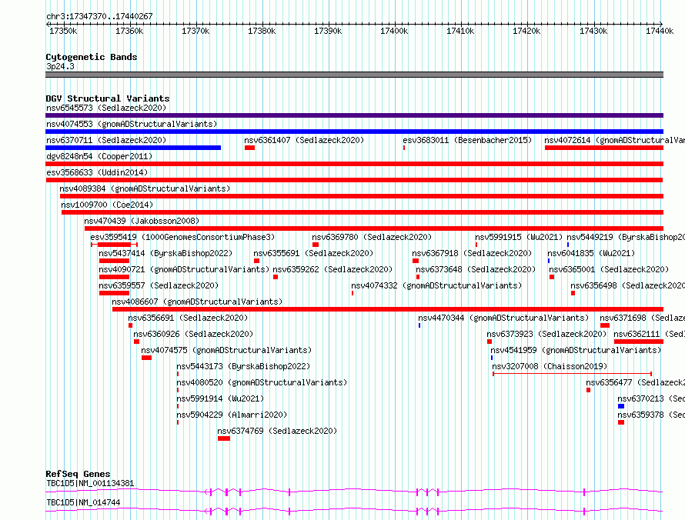The image size is (685, 520).
Task: Click the nsv6041835 (Wu2021) label
Action: [591, 253]
